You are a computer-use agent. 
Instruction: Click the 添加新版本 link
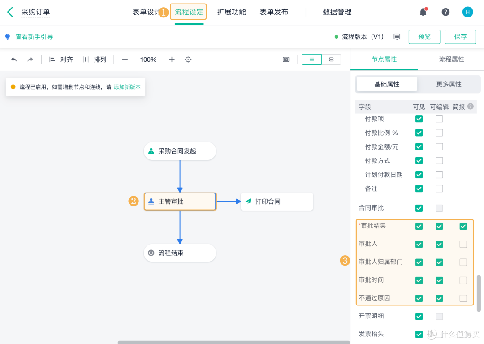tap(127, 87)
